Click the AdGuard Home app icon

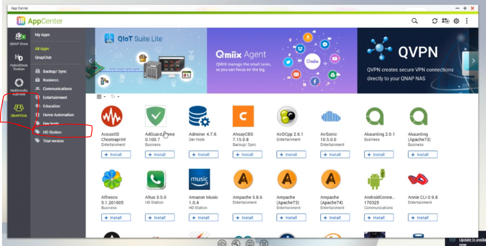[156, 116]
